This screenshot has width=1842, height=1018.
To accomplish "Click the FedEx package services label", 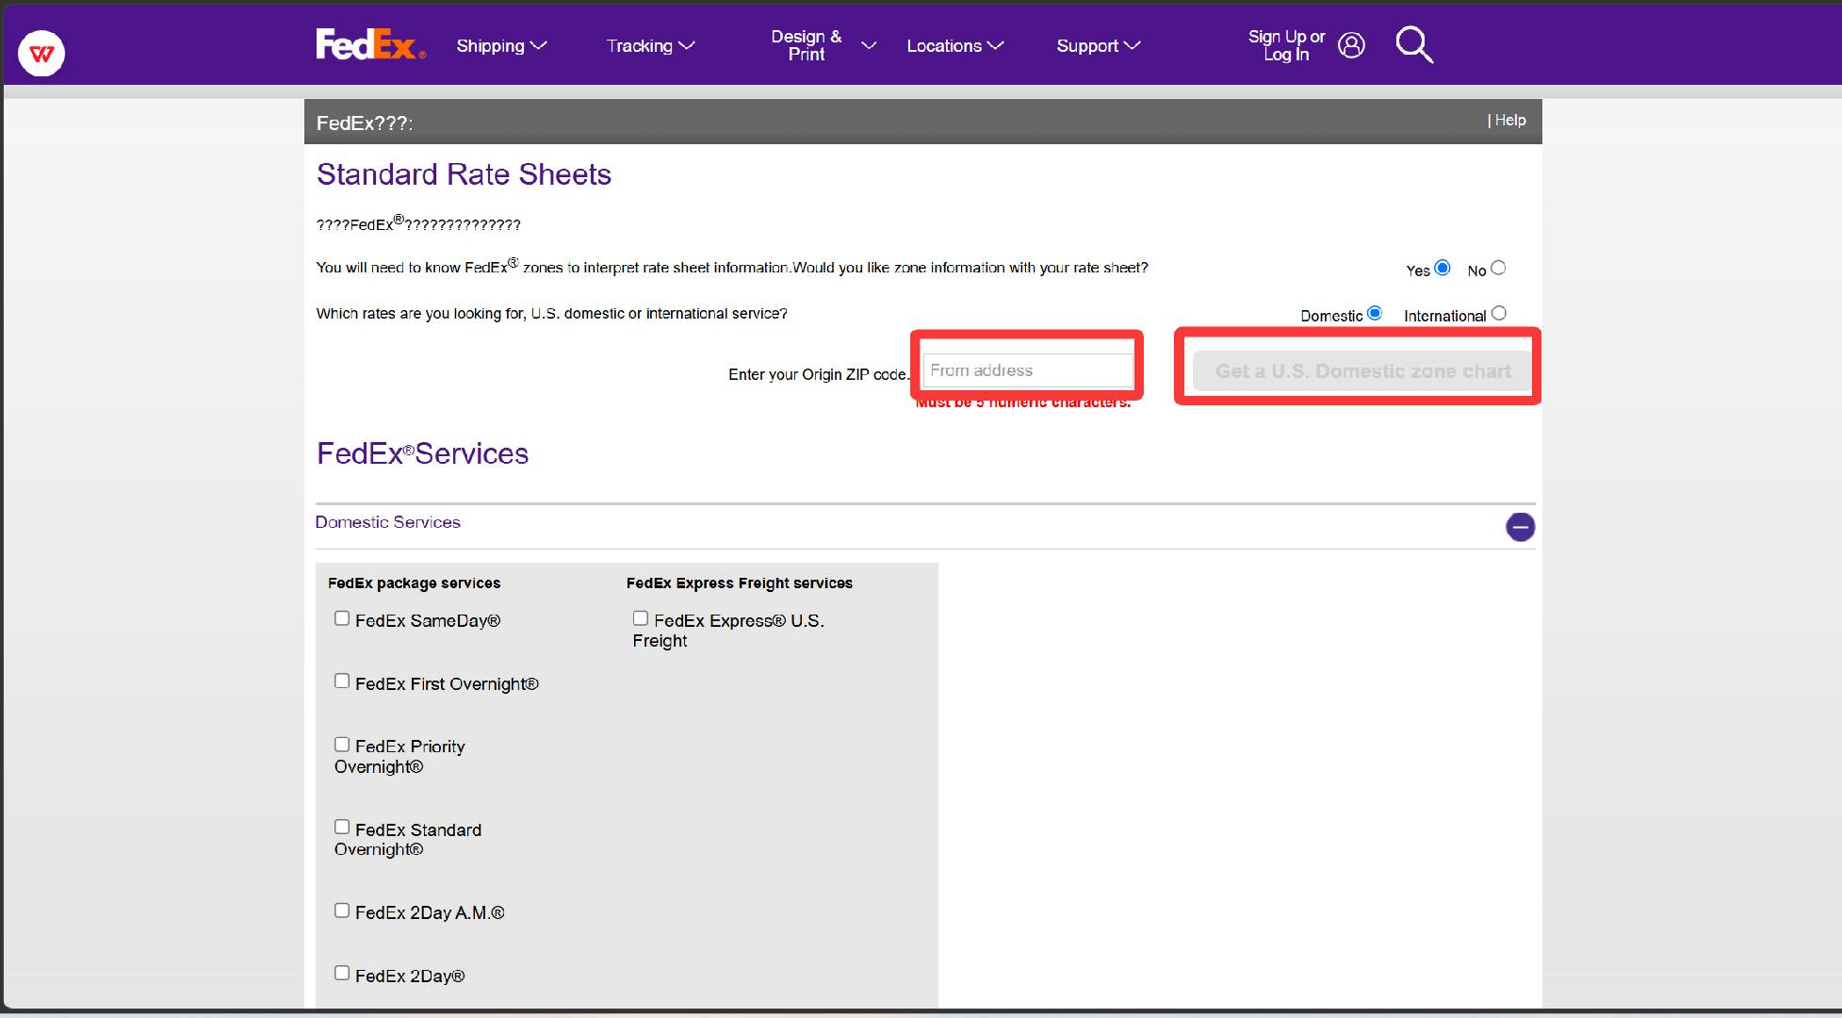I will pos(415,583).
